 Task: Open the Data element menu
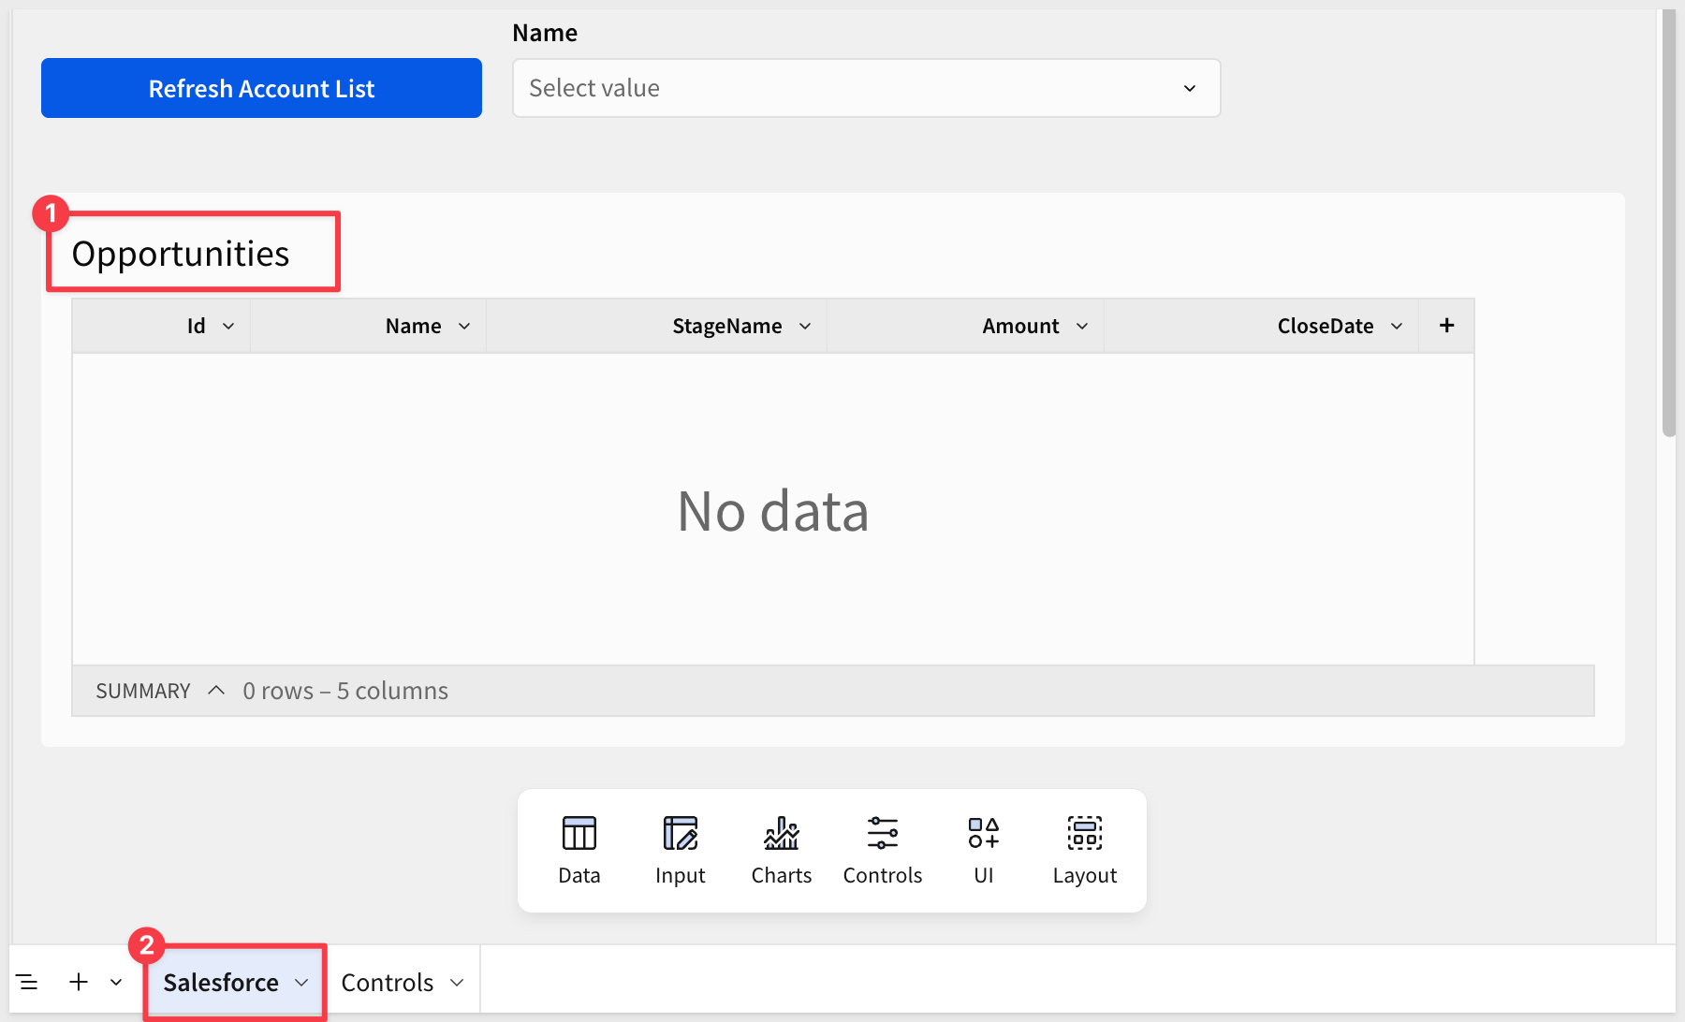tap(579, 850)
